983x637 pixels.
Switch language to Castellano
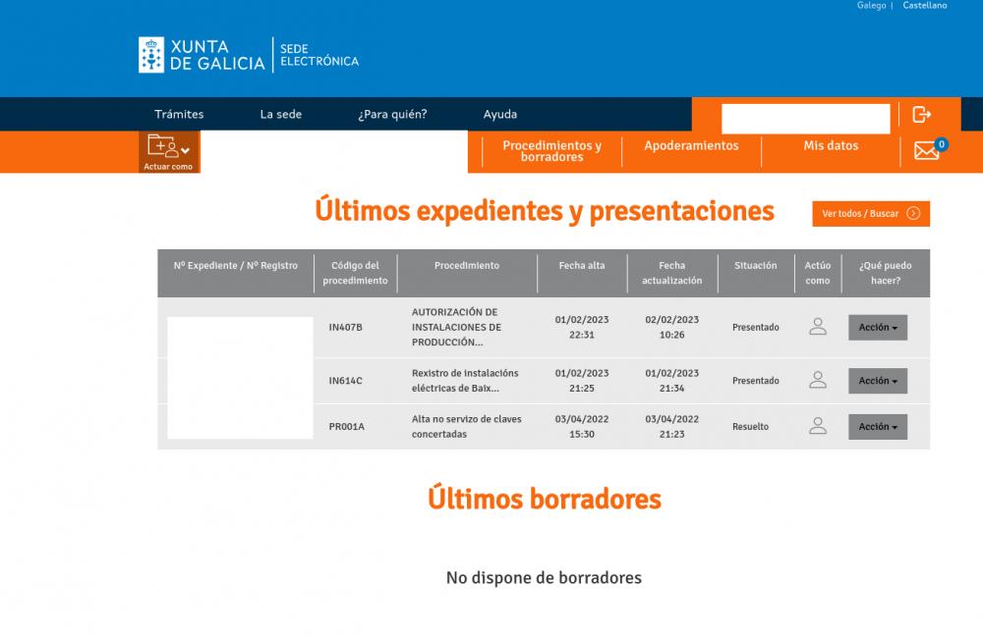925,5
